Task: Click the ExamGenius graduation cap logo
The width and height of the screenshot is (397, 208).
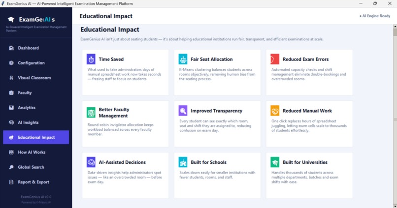Action: (x=11, y=20)
